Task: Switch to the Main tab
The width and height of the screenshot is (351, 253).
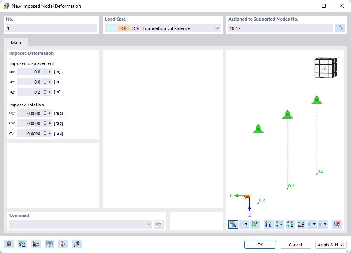Action: point(16,43)
